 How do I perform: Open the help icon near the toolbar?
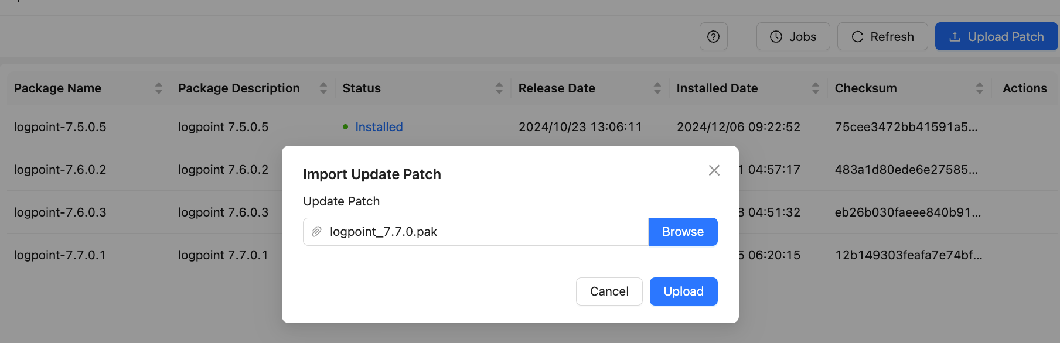(x=713, y=36)
